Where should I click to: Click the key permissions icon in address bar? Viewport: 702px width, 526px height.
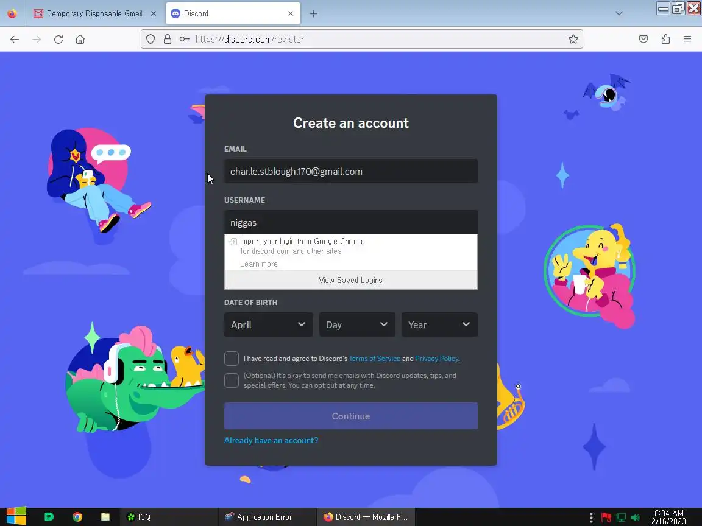coord(184,40)
